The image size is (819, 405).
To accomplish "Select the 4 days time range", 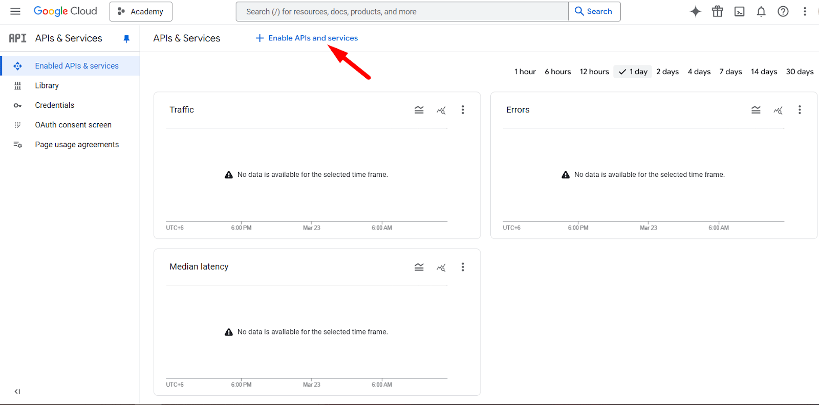I will pyautogui.click(x=699, y=72).
